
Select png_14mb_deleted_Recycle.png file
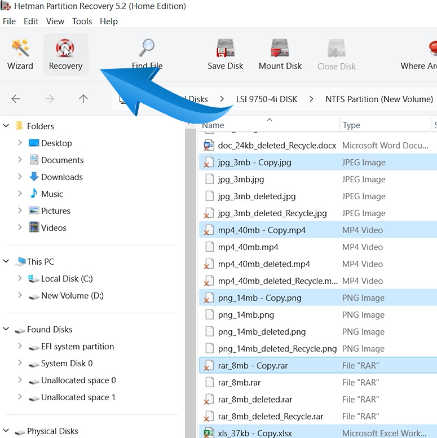click(x=318, y=349)
